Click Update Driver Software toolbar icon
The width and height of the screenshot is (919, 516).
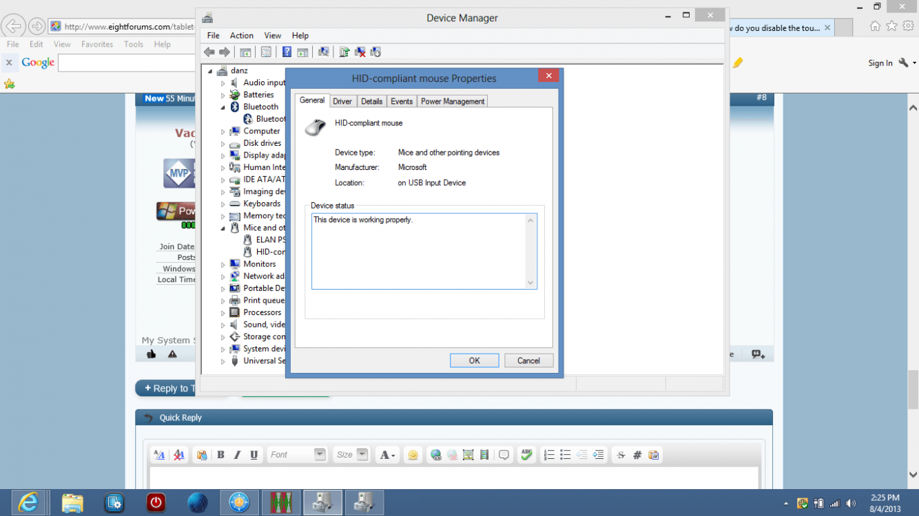tap(344, 52)
